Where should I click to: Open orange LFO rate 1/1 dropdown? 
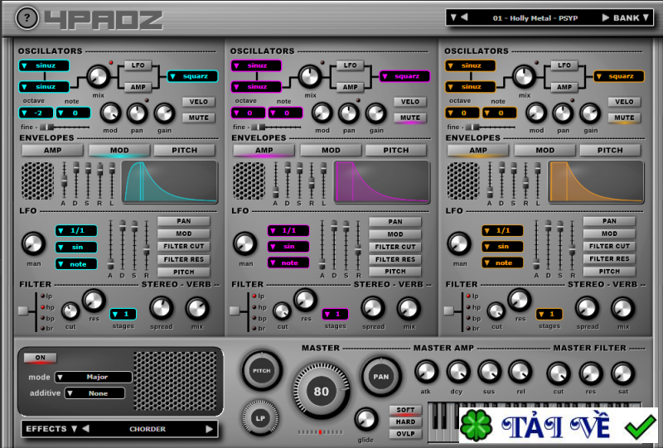pos(502,230)
